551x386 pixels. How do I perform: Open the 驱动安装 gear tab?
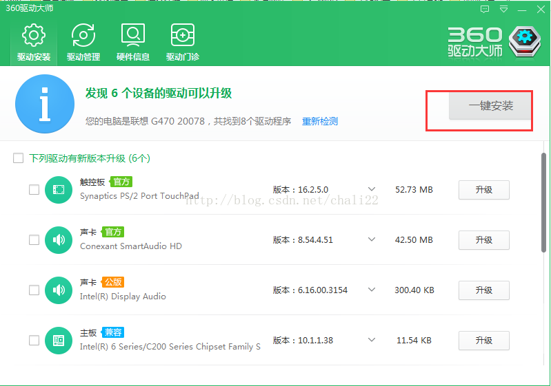(x=34, y=42)
